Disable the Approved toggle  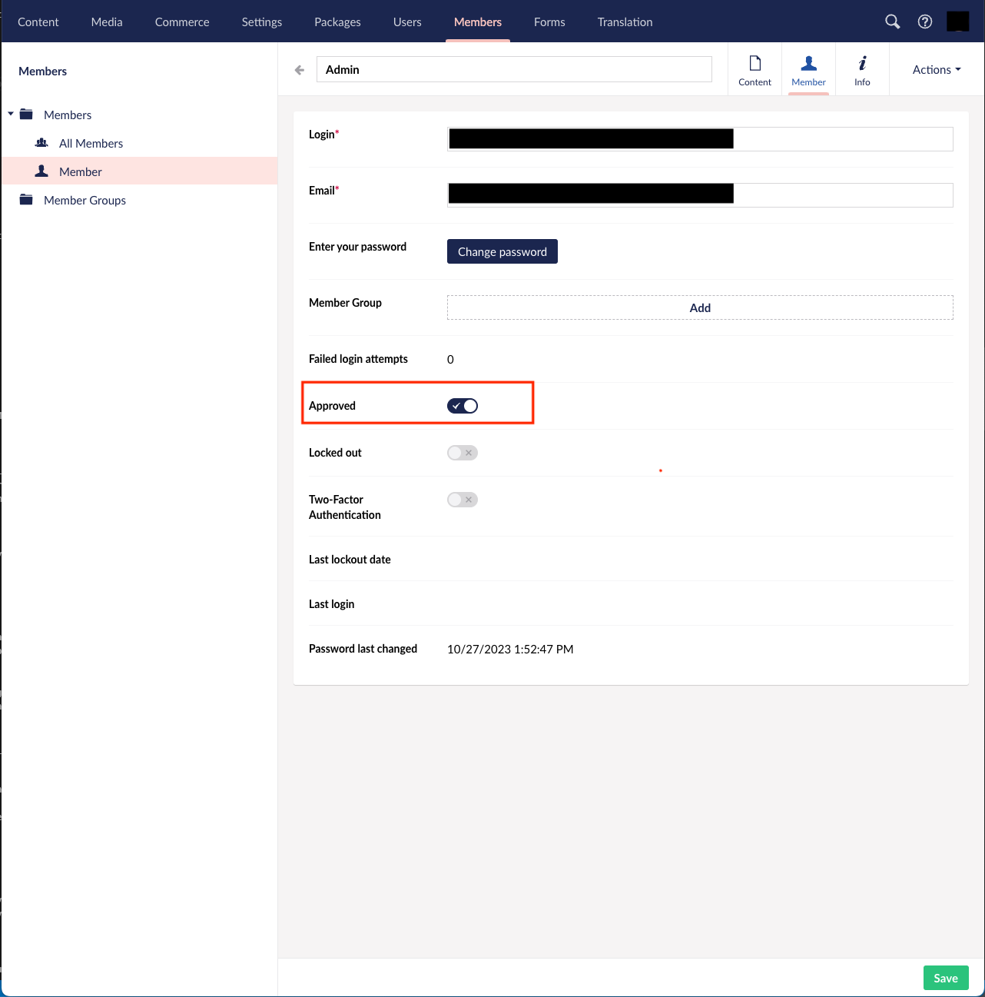463,406
